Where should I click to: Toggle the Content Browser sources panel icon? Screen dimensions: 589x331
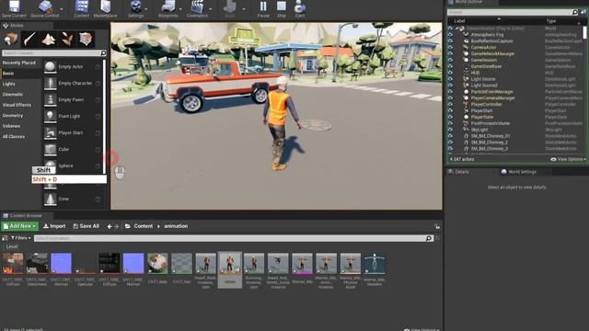tap(5, 238)
